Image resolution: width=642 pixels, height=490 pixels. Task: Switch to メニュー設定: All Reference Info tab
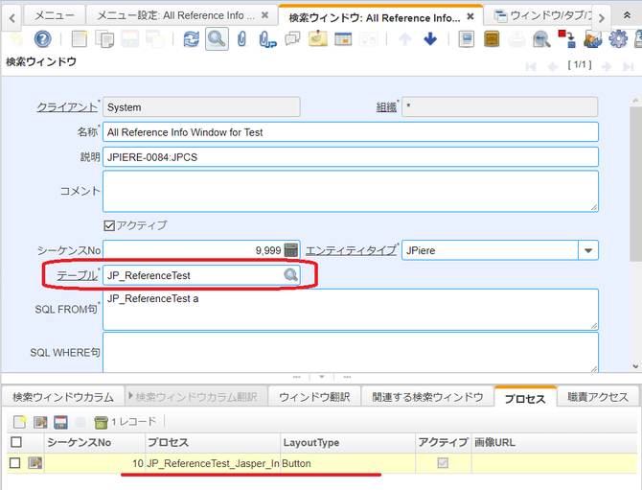[x=176, y=15]
